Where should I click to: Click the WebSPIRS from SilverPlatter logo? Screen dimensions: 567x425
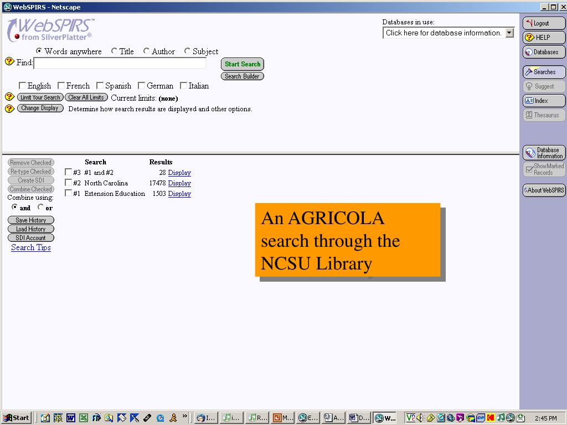50,30
